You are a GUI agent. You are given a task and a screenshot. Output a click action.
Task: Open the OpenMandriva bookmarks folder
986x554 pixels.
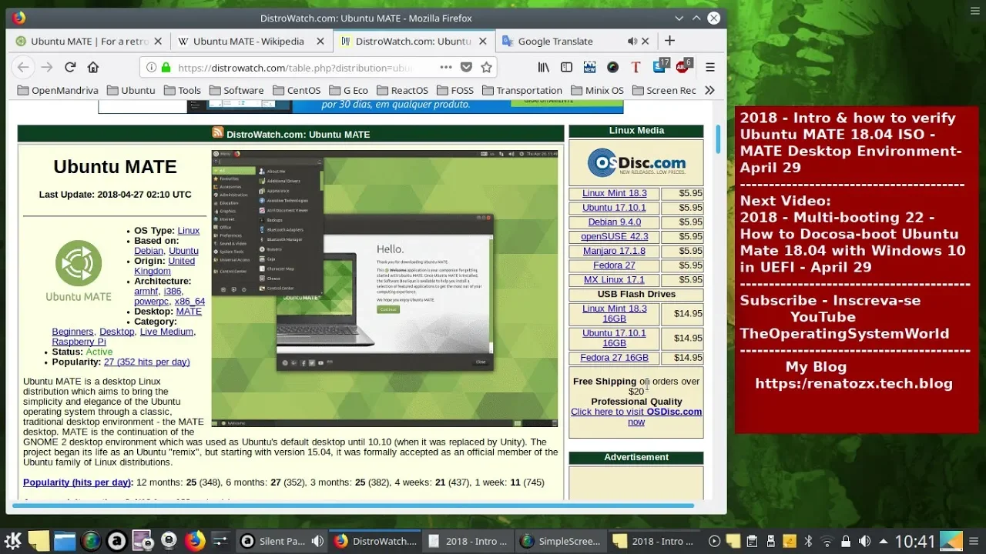[x=58, y=90]
